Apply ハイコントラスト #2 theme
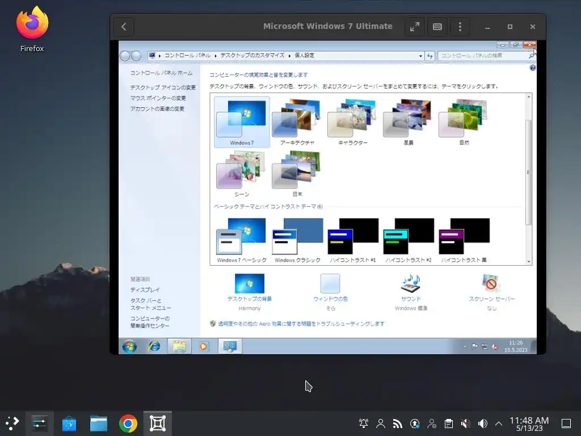581x436 pixels. coord(409,240)
